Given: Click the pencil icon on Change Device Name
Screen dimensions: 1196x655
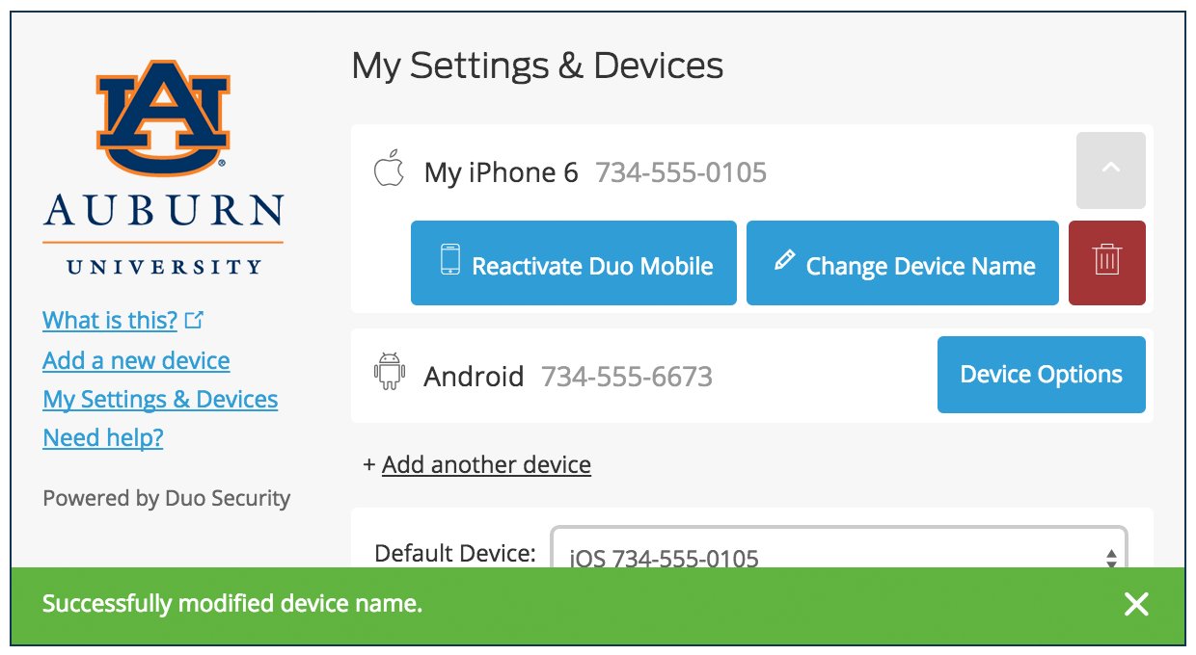Looking at the screenshot, I should [x=785, y=260].
